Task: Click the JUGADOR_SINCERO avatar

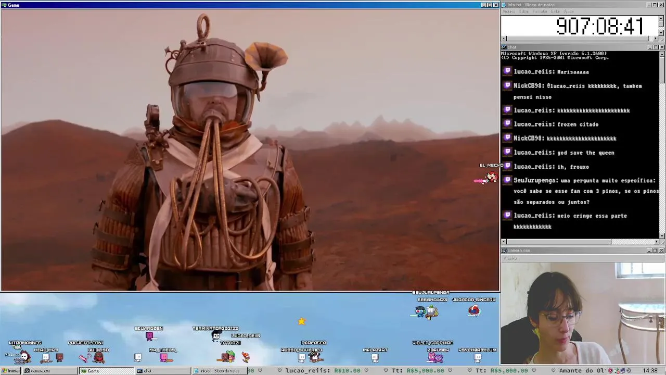Action: 474,311
